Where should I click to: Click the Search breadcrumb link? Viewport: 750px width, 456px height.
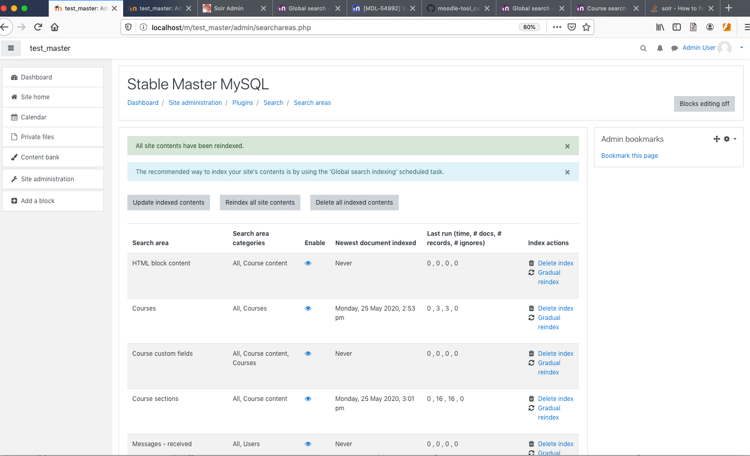click(273, 103)
